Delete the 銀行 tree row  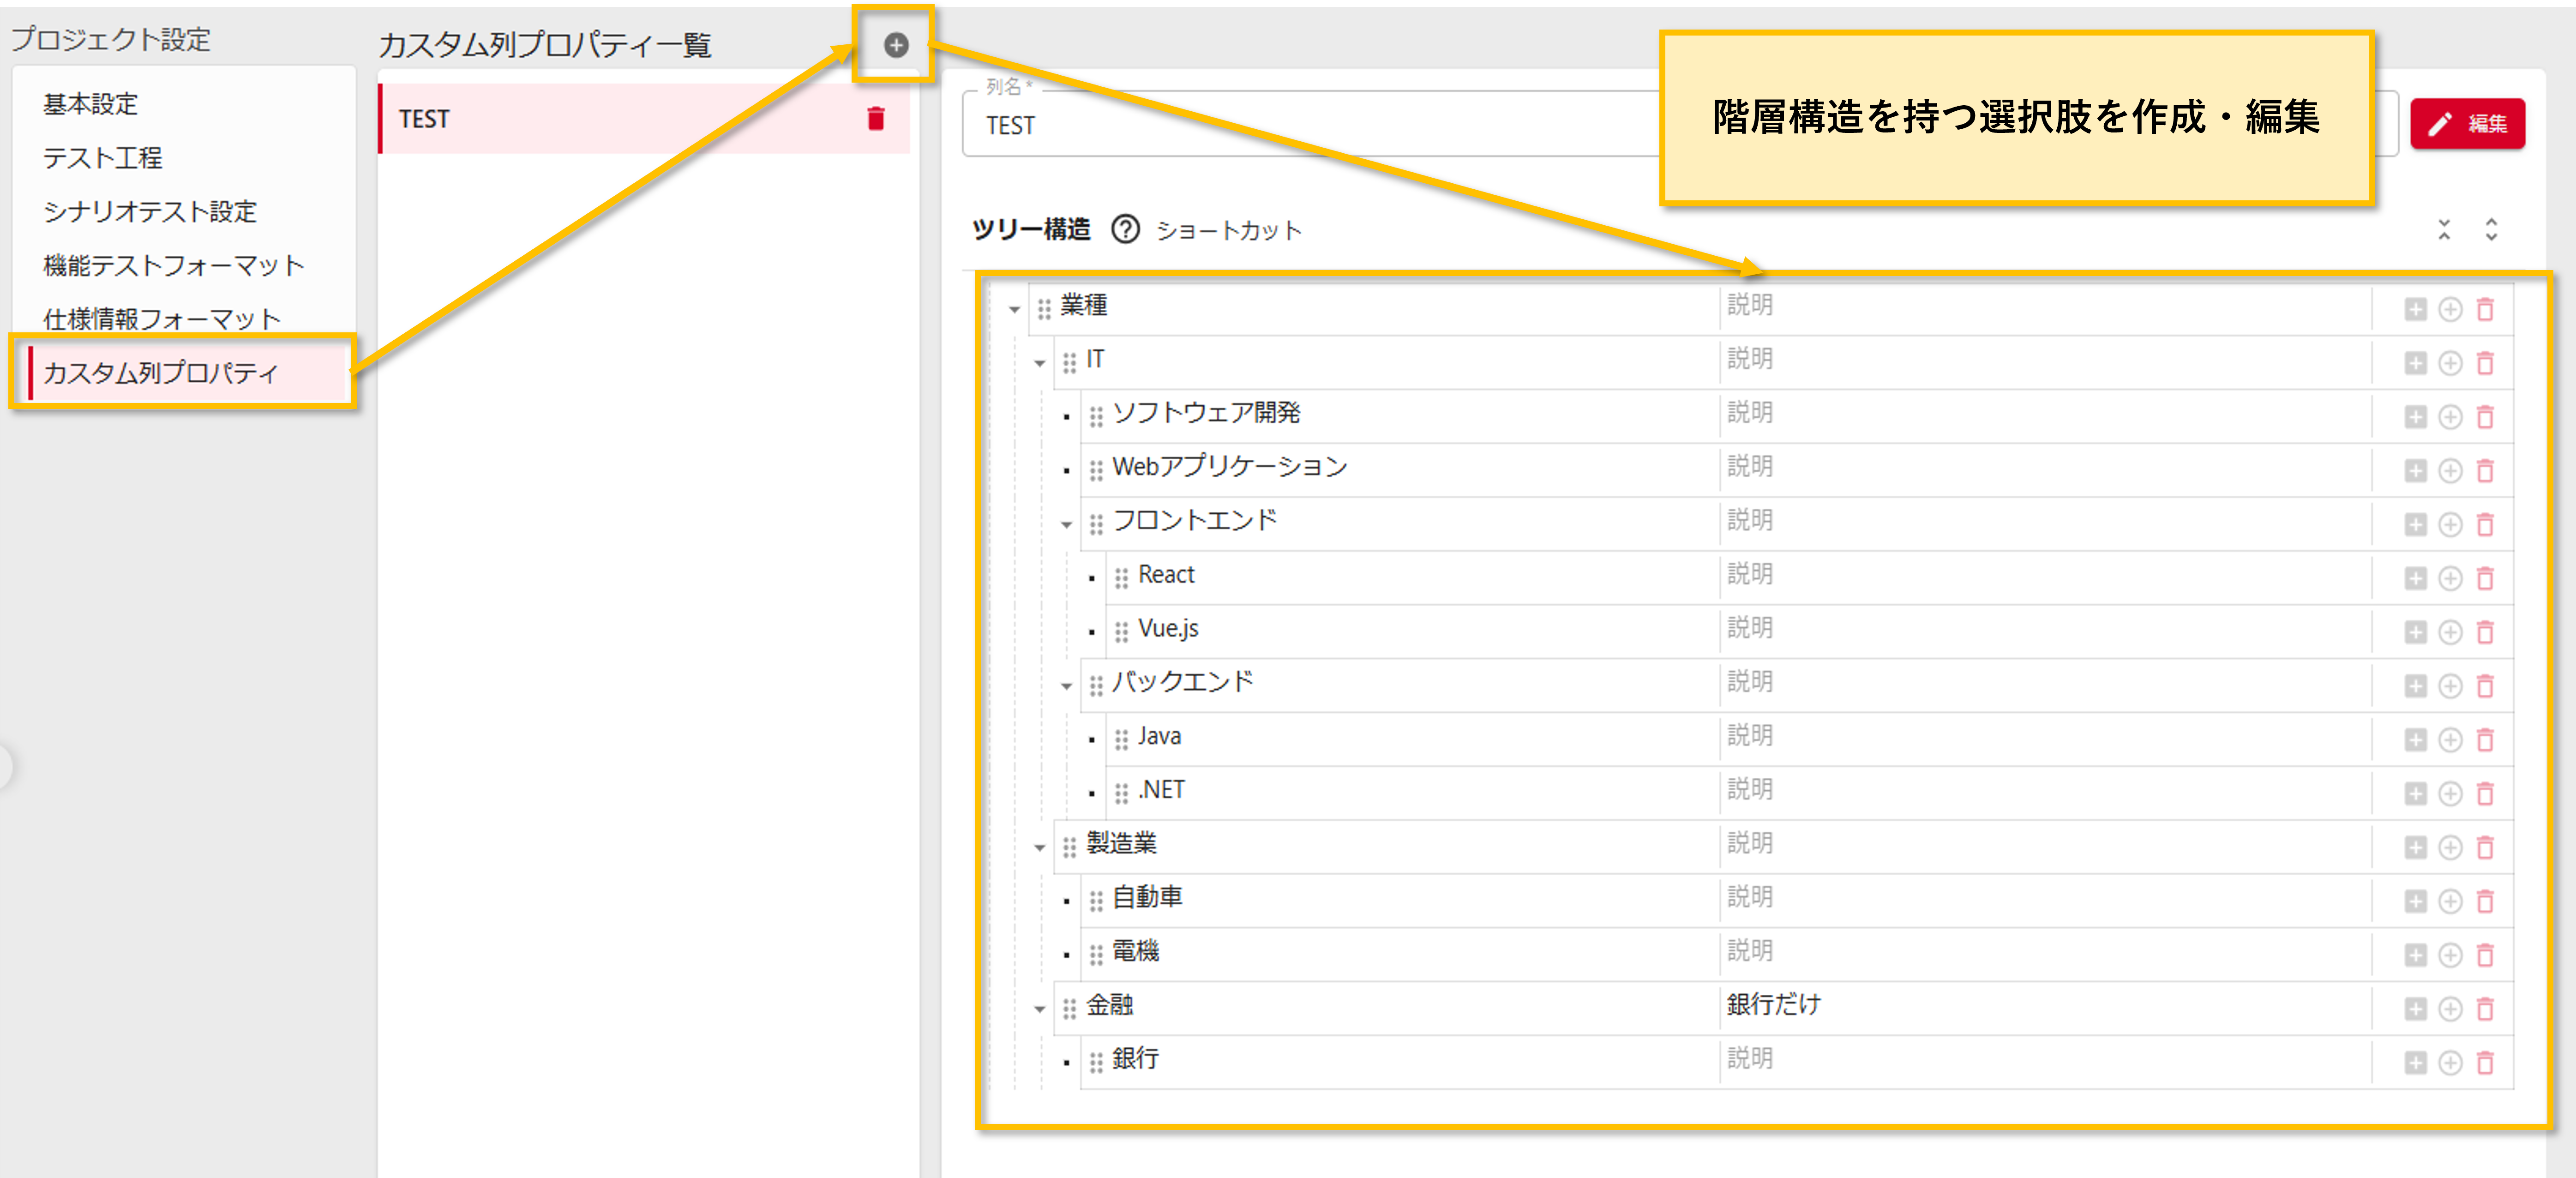coord(2485,1063)
